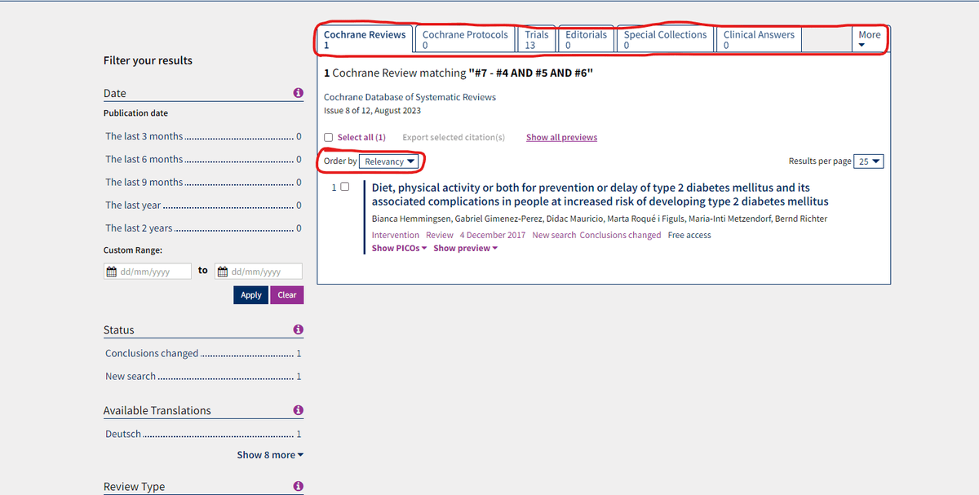979x495 pixels.
Task: Tick the Select all checkbox
Action: coord(329,138)
